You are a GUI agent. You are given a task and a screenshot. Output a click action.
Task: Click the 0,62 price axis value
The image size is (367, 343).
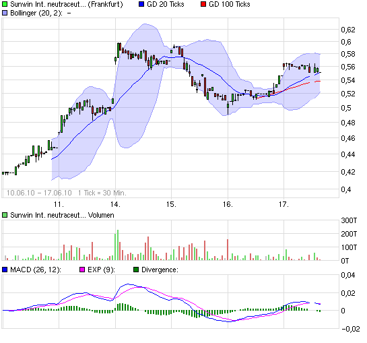coord(348,30)
